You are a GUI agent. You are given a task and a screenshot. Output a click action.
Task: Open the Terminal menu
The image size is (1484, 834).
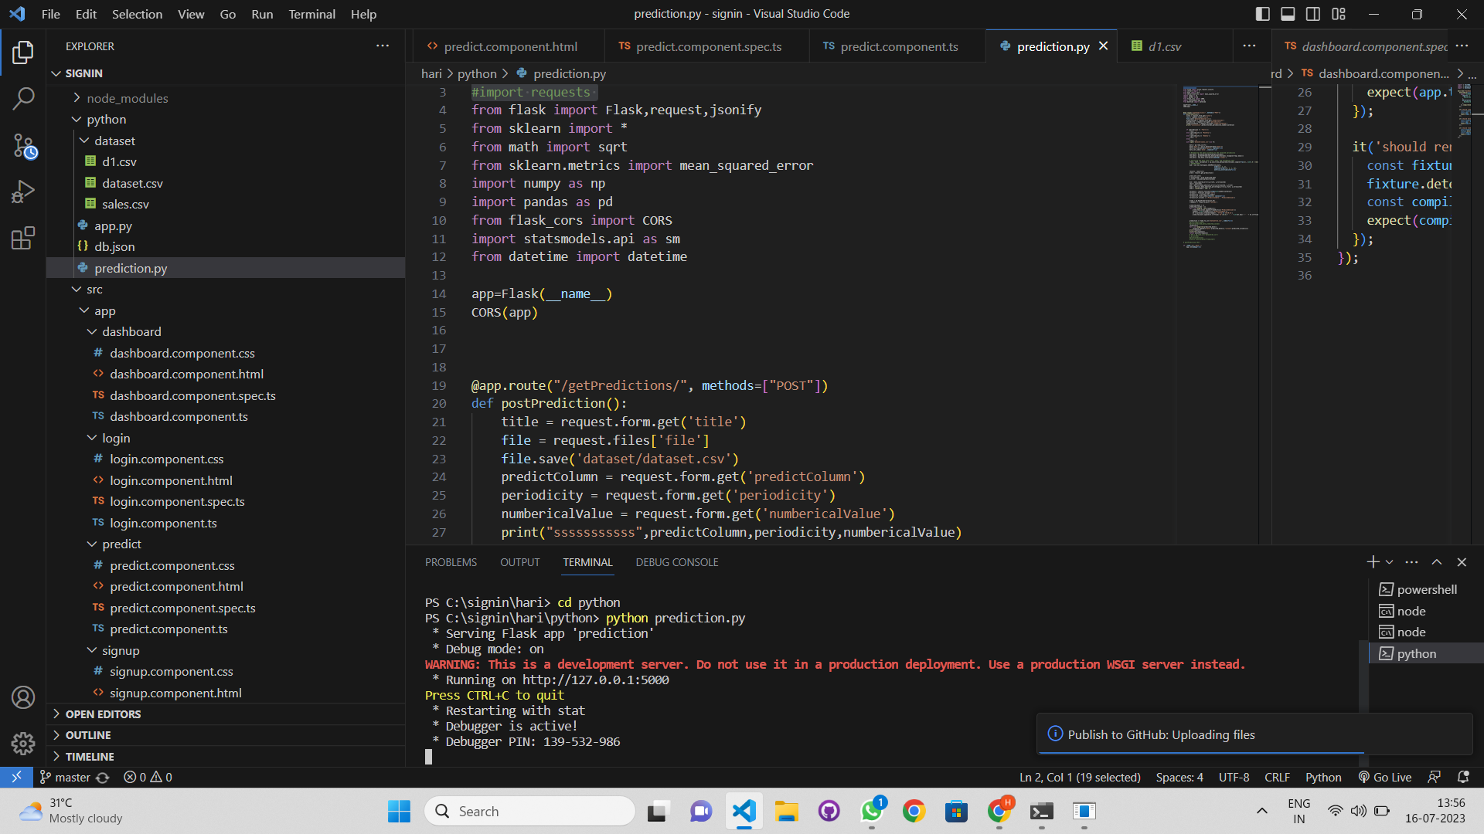(x=311, y=14)
